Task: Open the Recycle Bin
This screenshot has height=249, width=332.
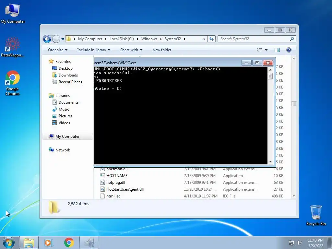Action: (316, 215)
